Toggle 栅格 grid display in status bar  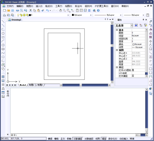(56, 139)
